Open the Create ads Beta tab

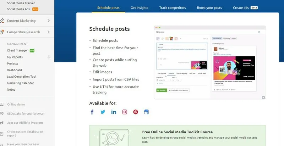pyautogui.click(x=245, y=8)
